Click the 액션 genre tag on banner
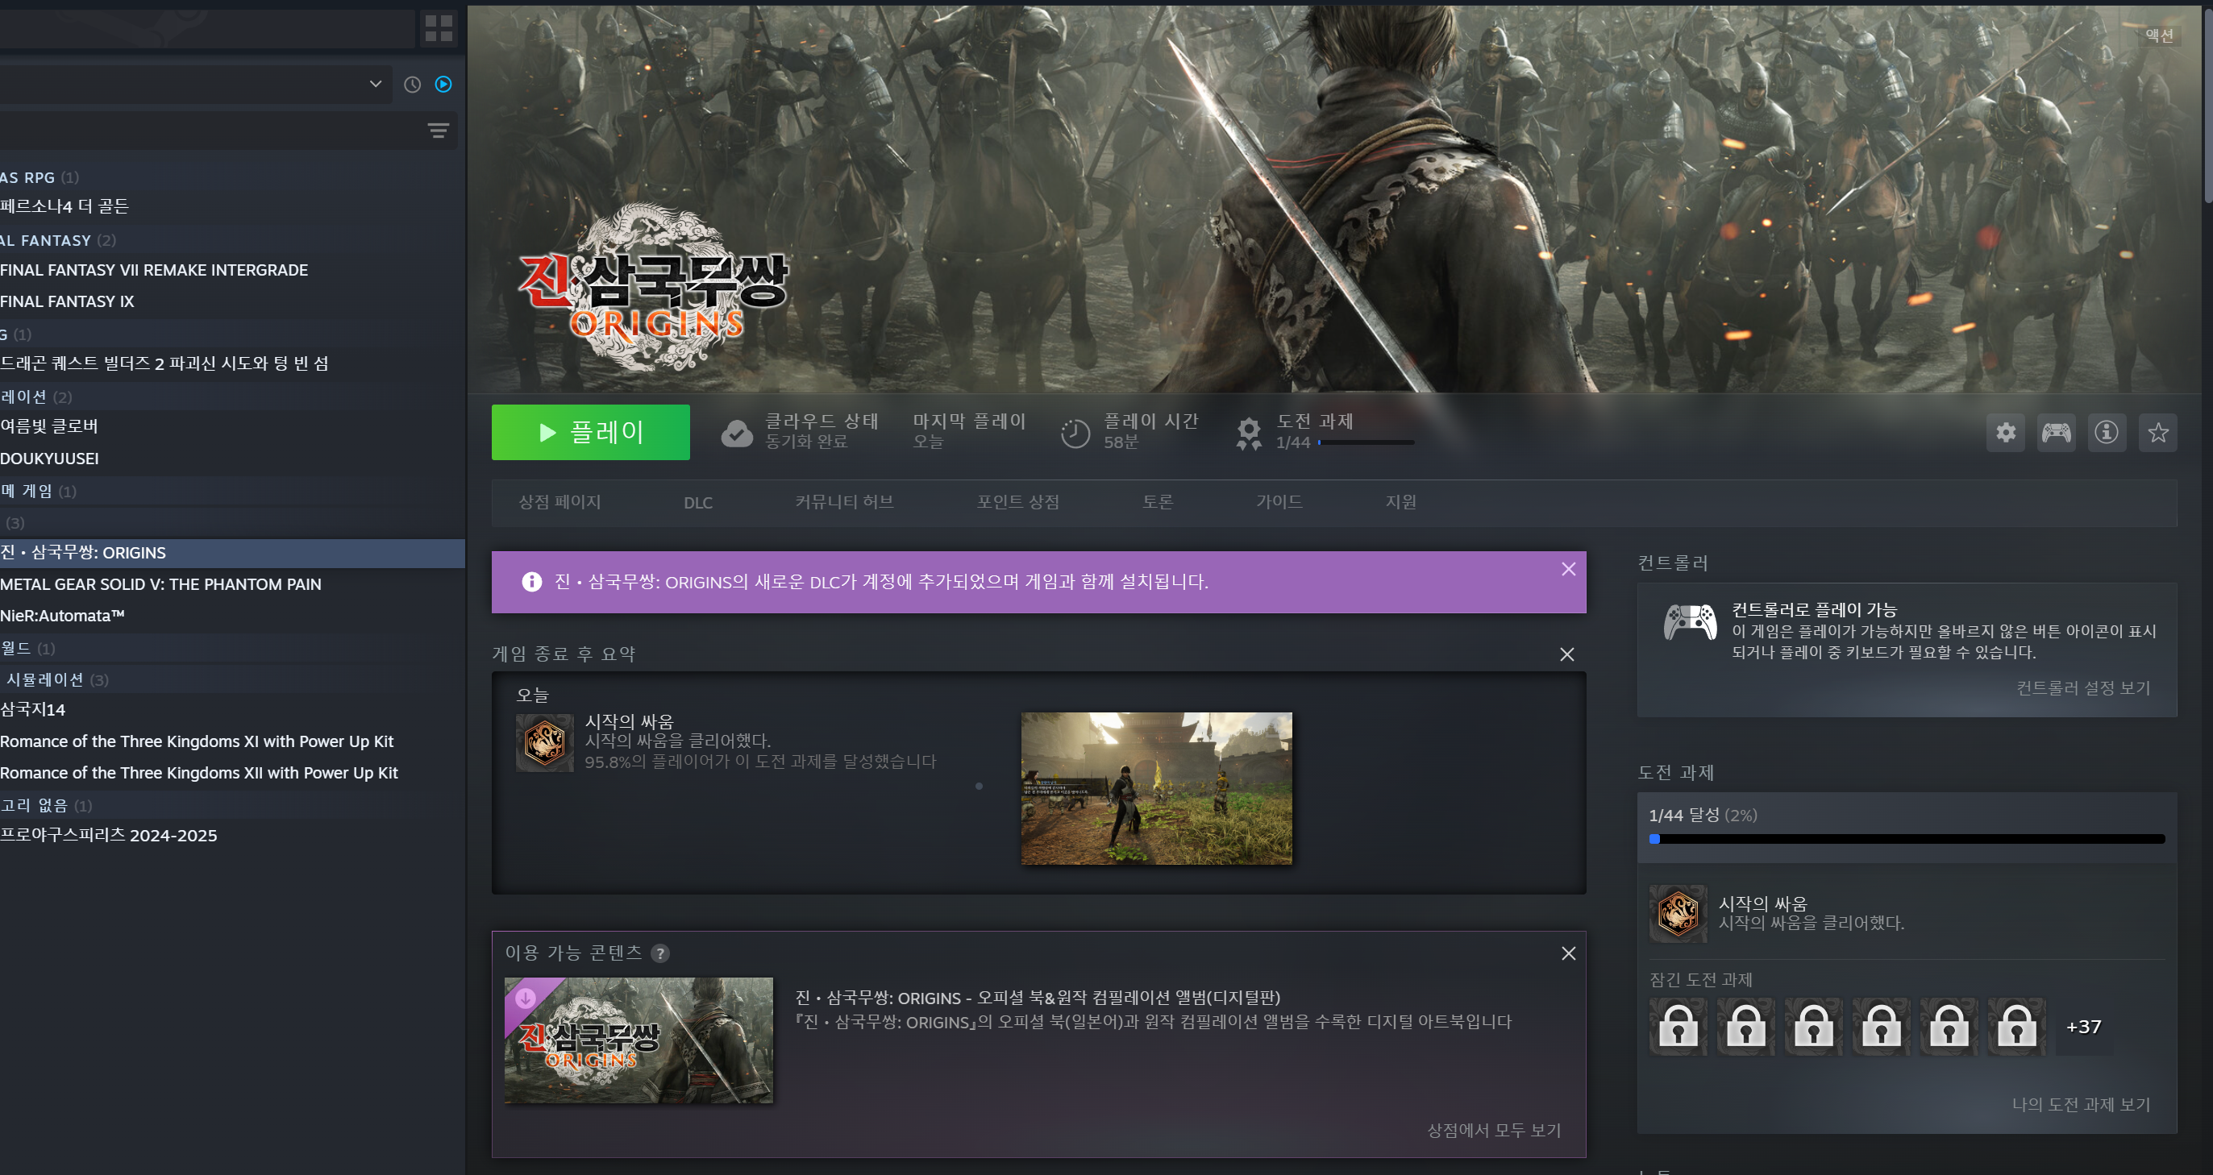The width and height of the screenshot is (2213, 1175). (2159, 35)
